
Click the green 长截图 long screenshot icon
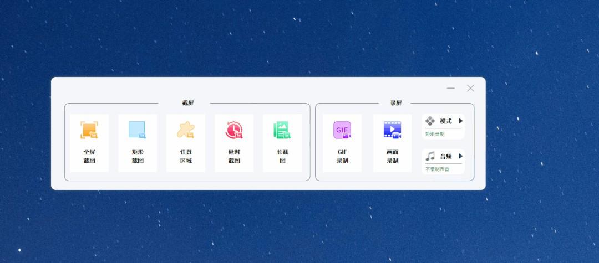[282, 130]
